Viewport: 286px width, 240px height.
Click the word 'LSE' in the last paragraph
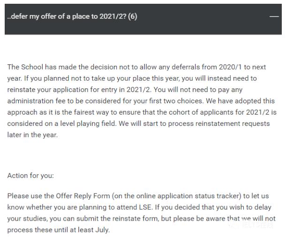[145, 207]
